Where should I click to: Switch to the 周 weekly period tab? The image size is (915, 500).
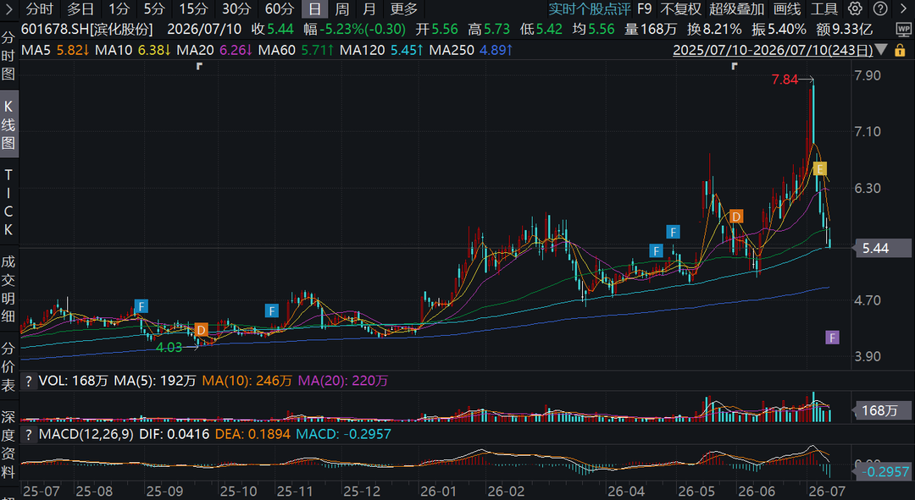tap(342, 8)
